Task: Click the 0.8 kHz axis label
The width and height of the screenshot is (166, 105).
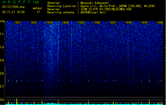Action: [2, 73]
